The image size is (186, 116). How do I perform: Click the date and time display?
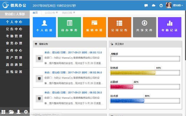click(54, 6)
